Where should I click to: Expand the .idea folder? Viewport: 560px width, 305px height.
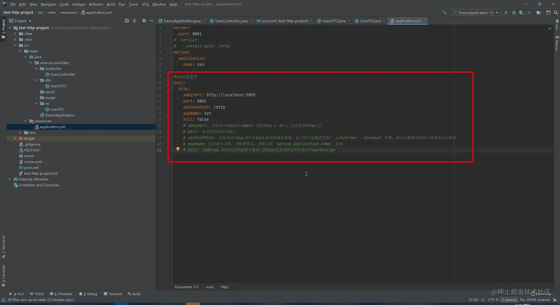[15, 34]
